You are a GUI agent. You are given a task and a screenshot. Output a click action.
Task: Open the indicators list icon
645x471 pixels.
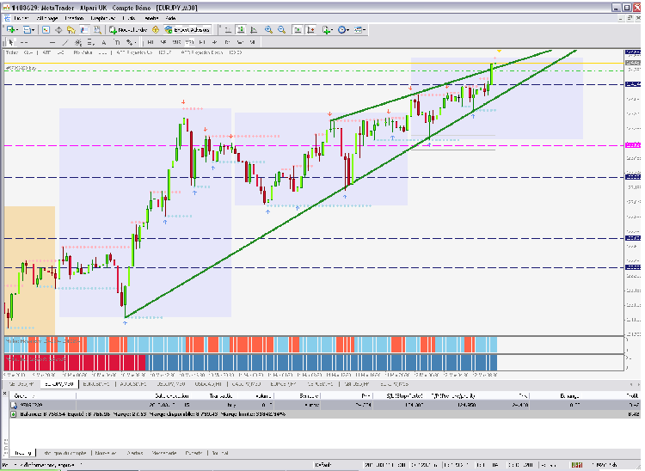(326, 29)
